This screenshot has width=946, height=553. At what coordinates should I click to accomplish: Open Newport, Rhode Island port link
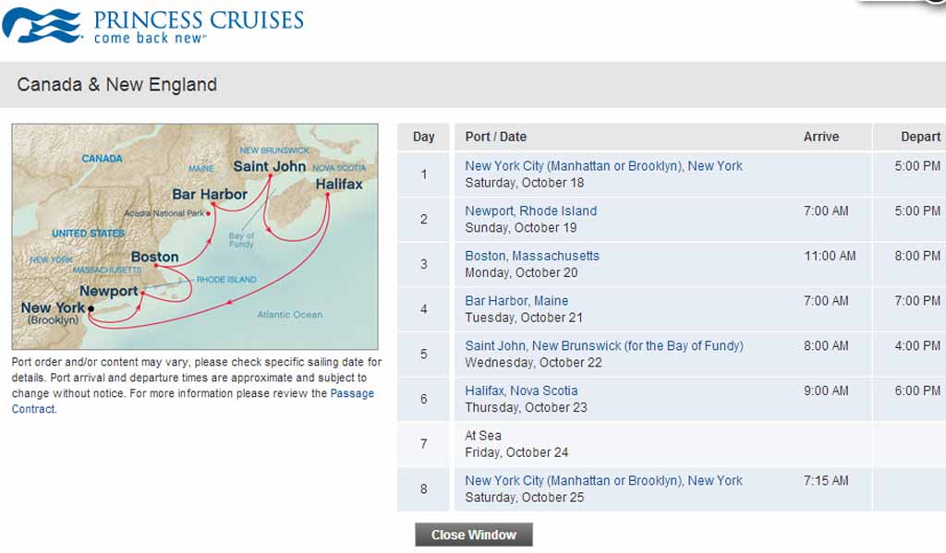coord(531,211)
